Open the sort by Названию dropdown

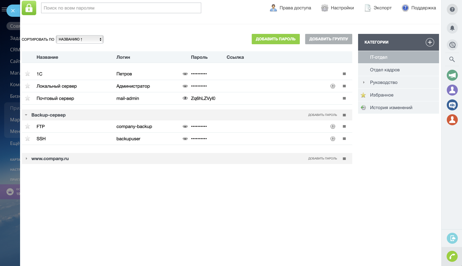(x=80, y=39)
